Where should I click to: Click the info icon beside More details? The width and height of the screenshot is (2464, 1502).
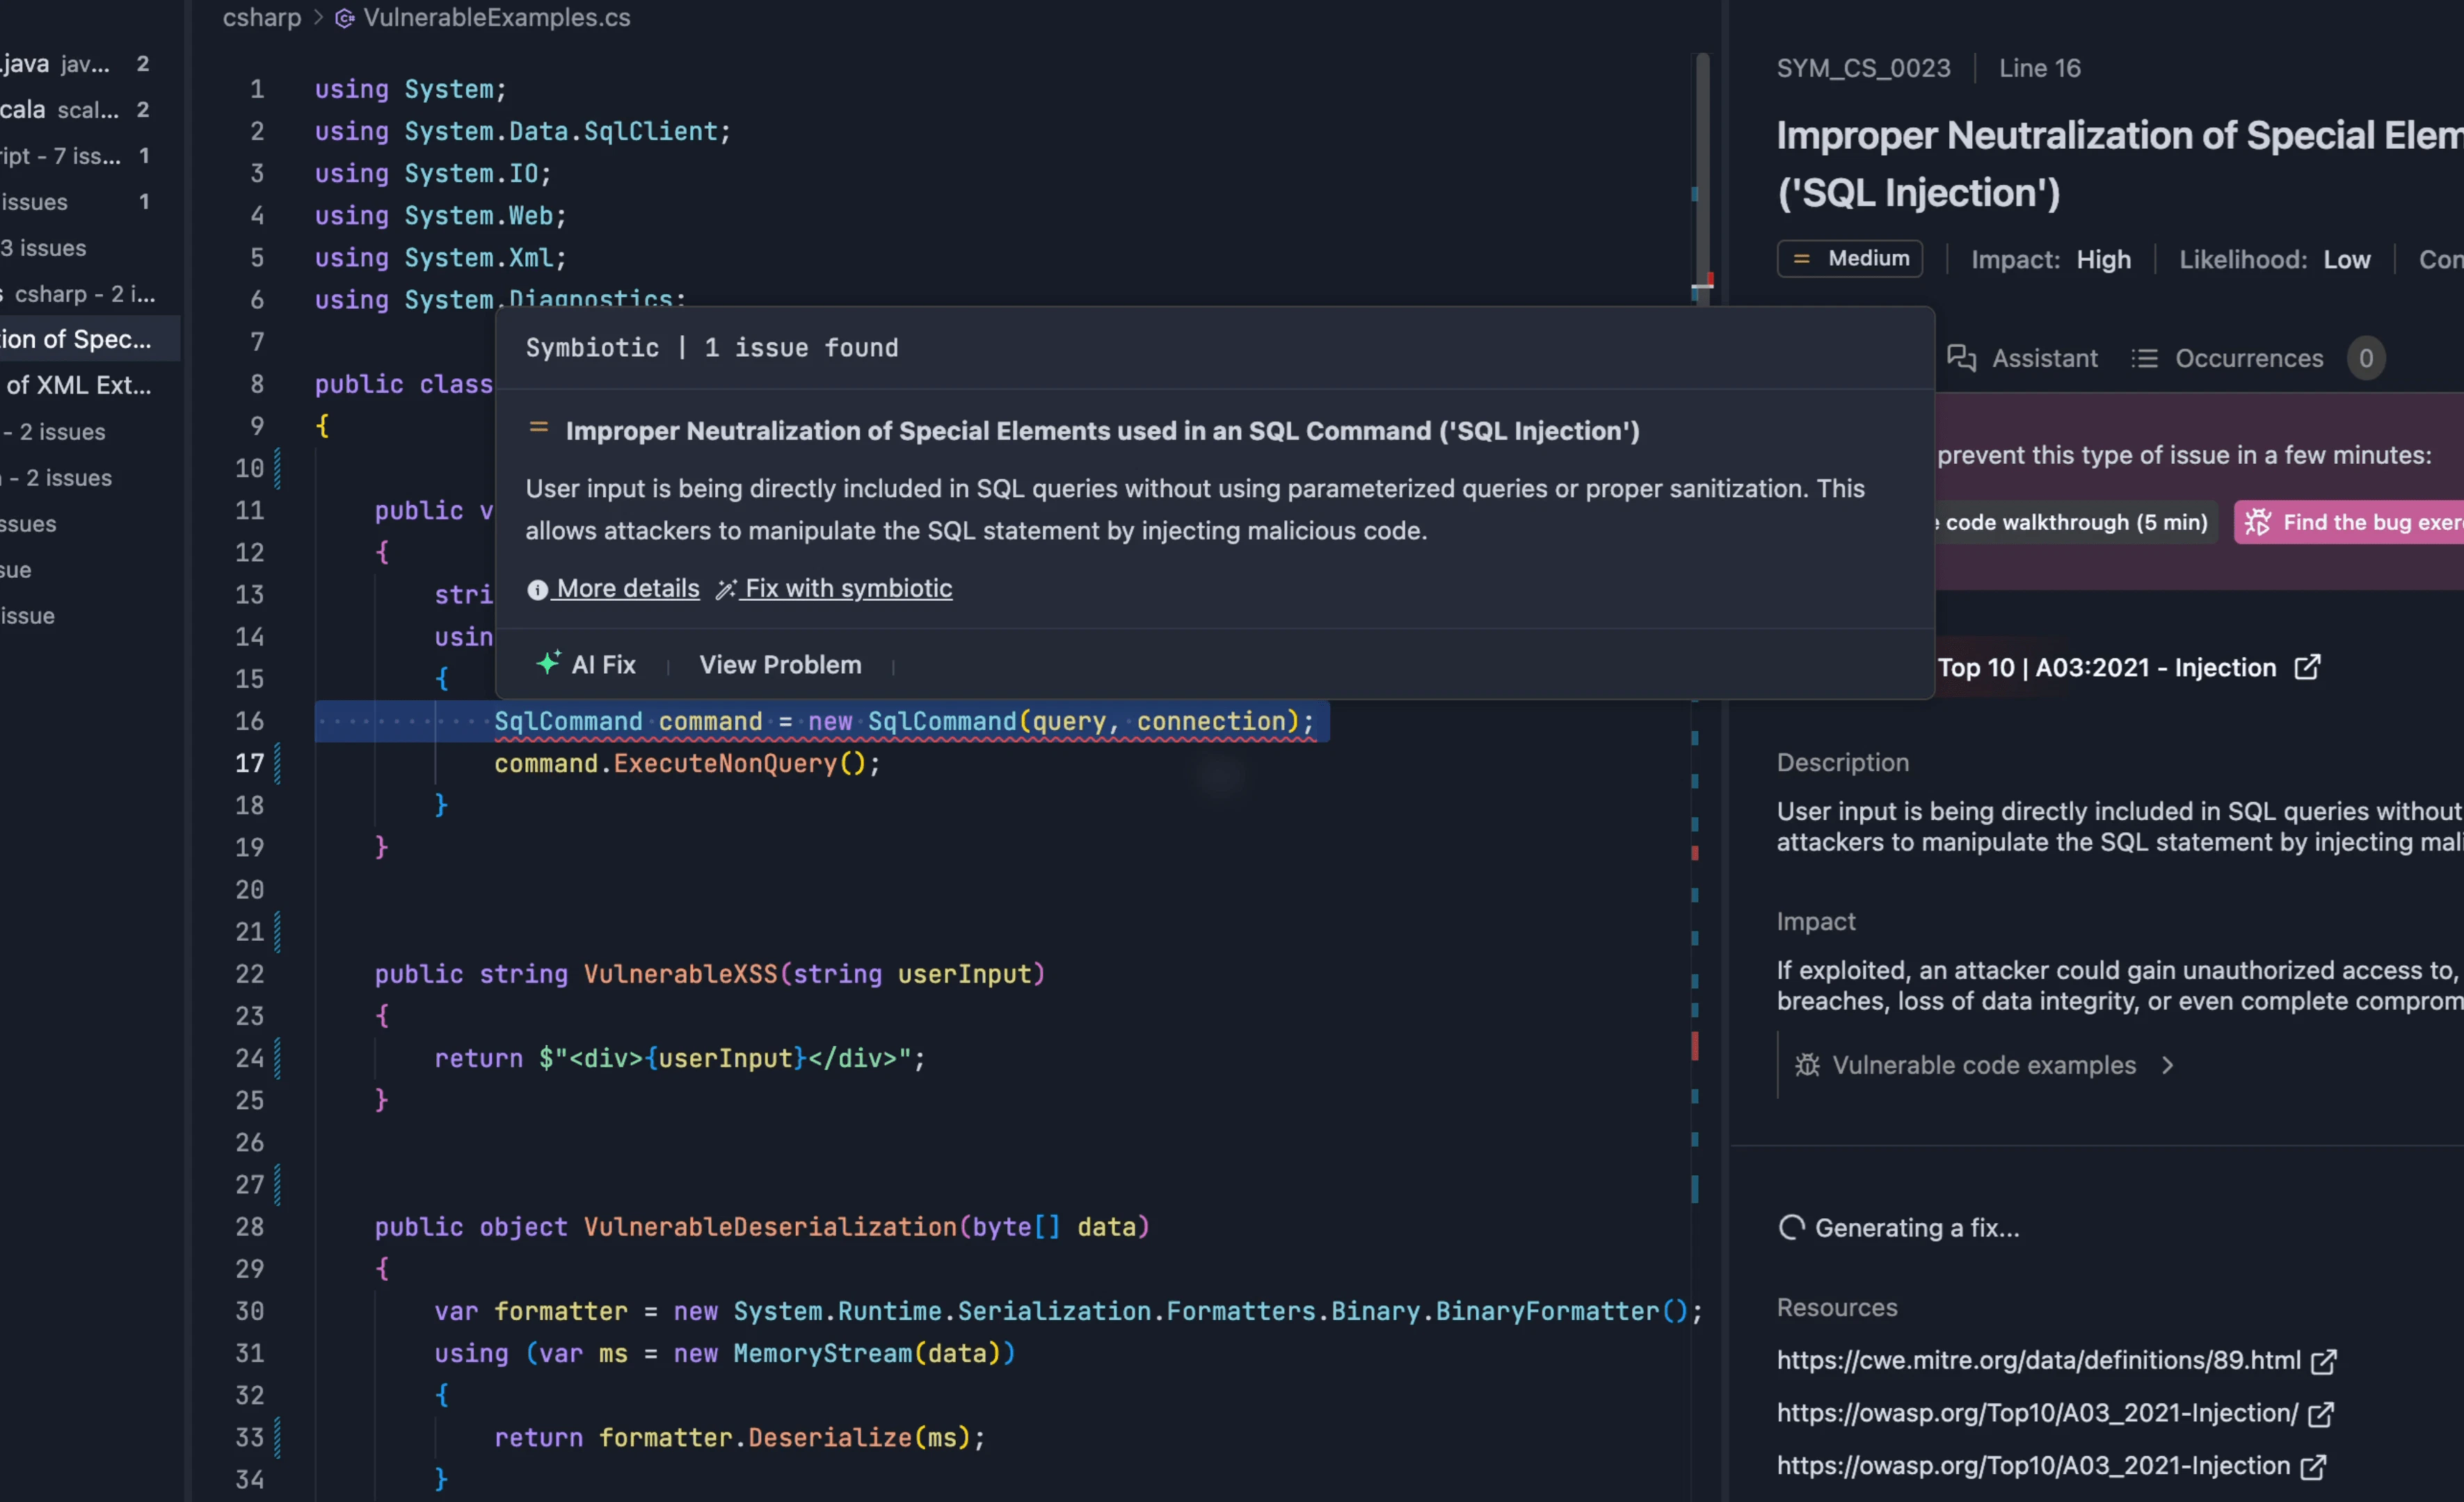click(x=537, y=590)
